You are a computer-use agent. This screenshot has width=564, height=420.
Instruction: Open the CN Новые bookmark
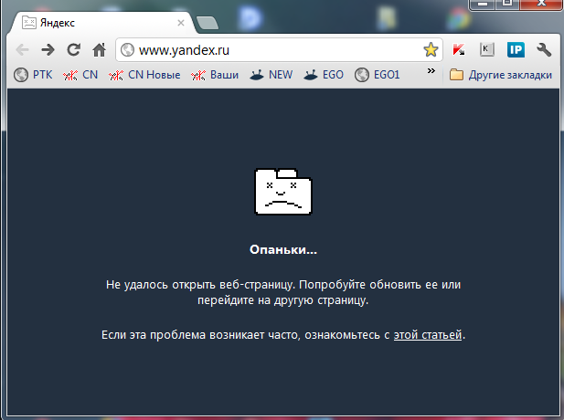(x=144, y=75)
